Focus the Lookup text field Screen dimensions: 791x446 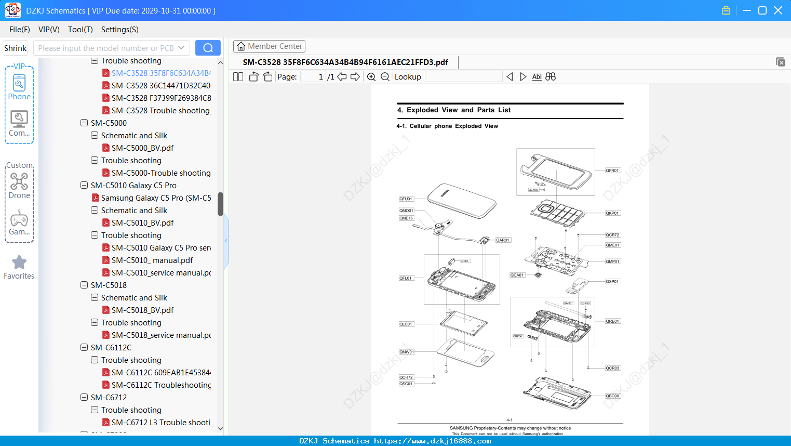tap(463, 77)
